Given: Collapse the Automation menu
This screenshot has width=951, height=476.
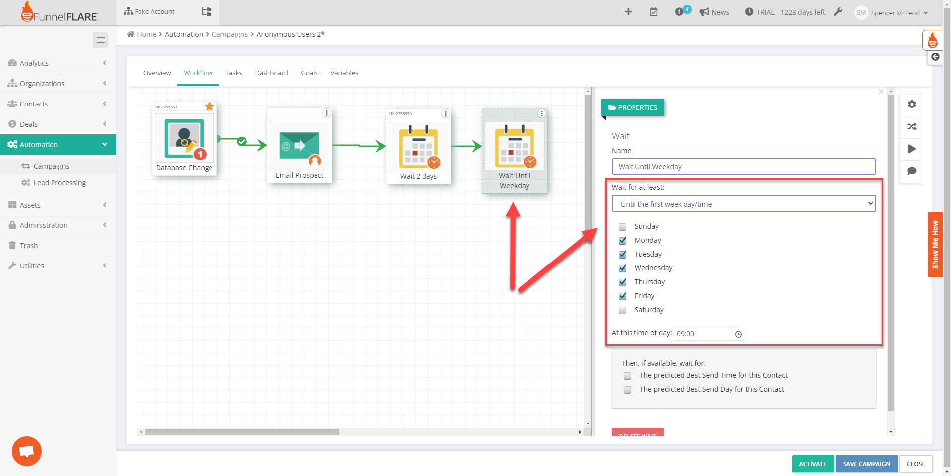Looking at the screenshot, I should [x=58, y=144].
